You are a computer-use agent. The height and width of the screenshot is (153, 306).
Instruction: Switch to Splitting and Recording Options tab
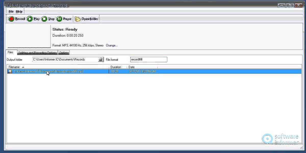click(37, 53)
